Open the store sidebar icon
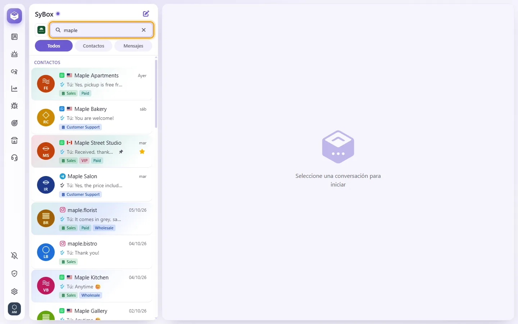 14,140
